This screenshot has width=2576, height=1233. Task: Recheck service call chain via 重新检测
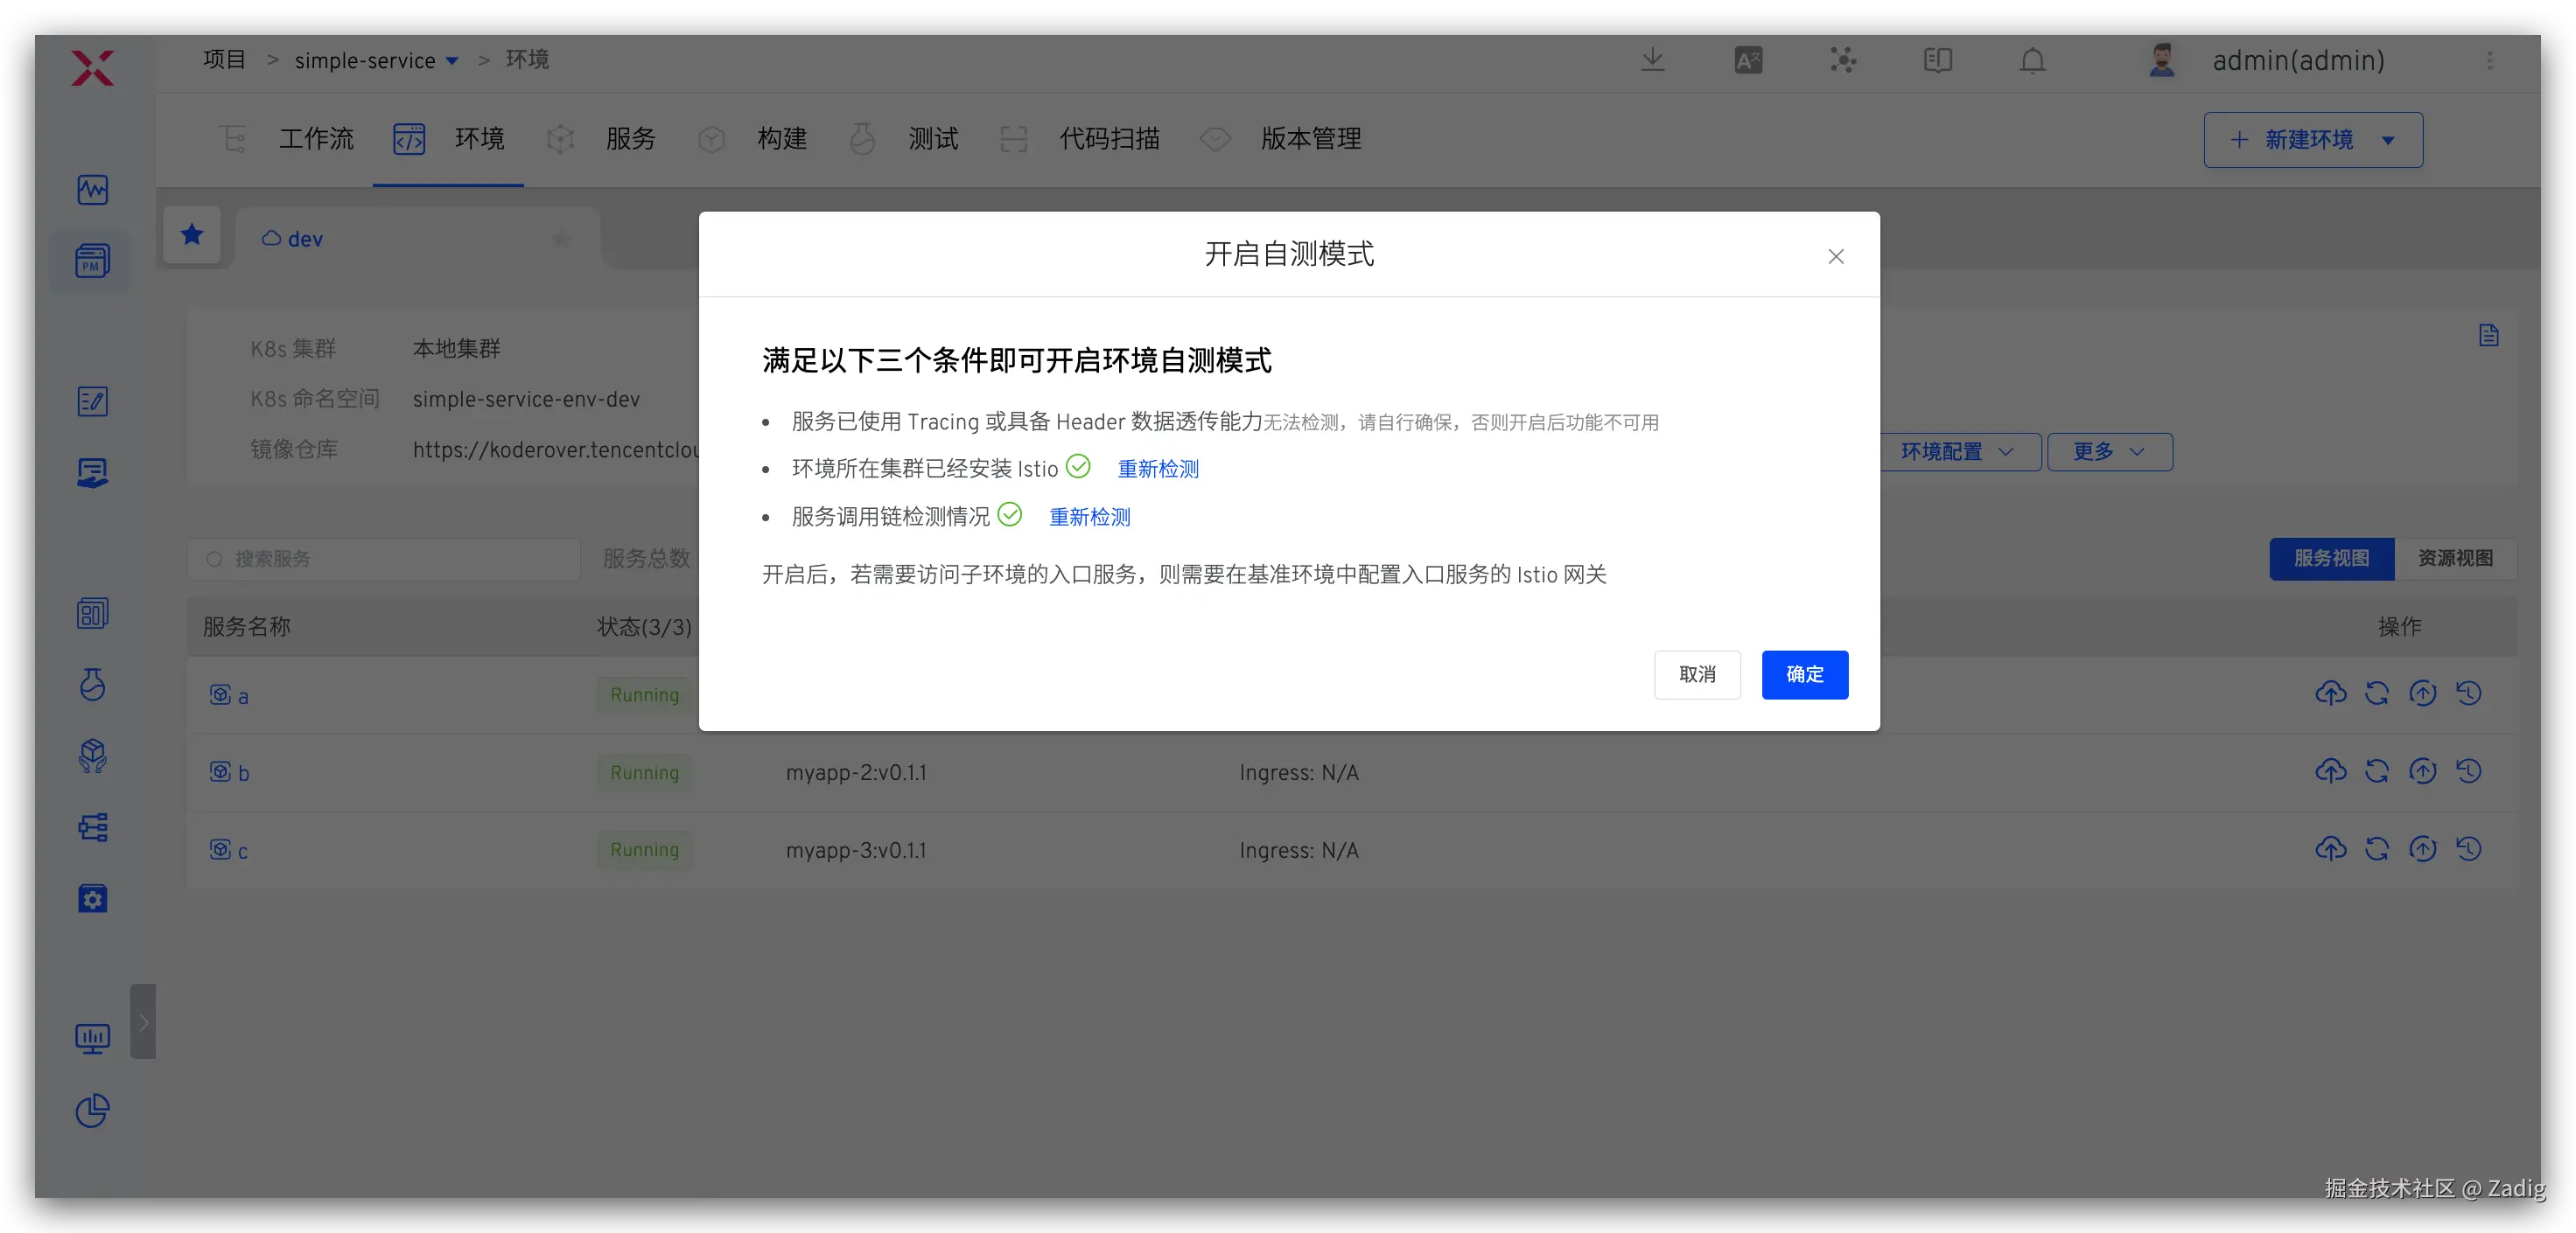tap(1089, 517)
